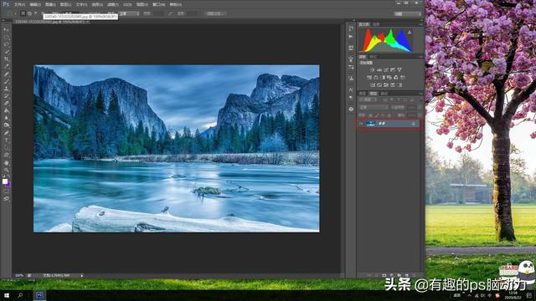Open the workspace switcher dropdown
This screenshot has width=536, height=301.
click(x=408, y=13)
